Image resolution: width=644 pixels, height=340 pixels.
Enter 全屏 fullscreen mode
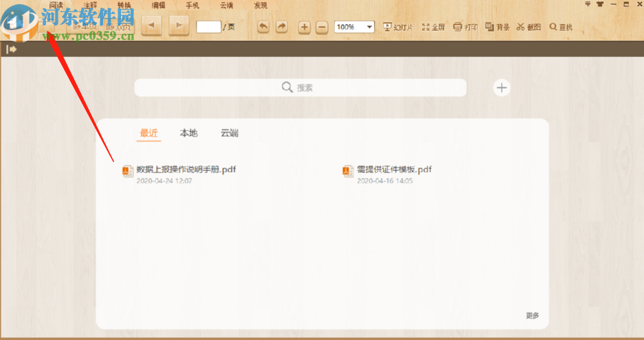433,27
